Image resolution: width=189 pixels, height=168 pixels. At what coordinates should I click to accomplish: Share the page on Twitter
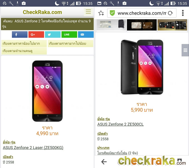point(53,34)
